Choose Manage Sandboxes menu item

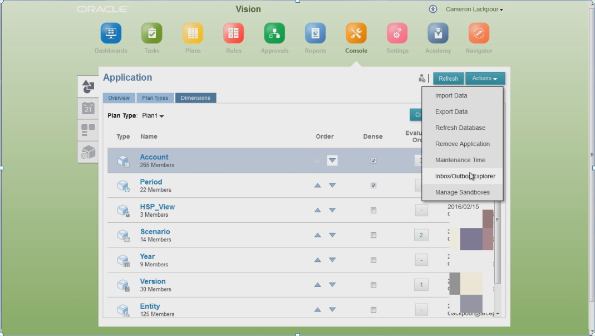(x=462, y=192)
